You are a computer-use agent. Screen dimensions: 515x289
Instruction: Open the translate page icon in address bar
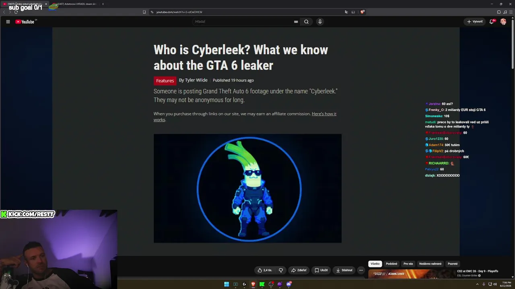coord(346,12)
